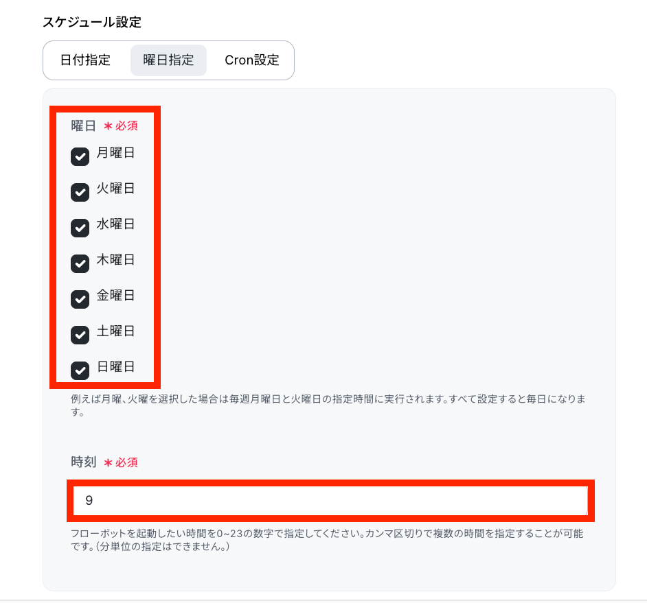Click the 金曜日 label text
This screenshot has height=603, width=647.
115,296
